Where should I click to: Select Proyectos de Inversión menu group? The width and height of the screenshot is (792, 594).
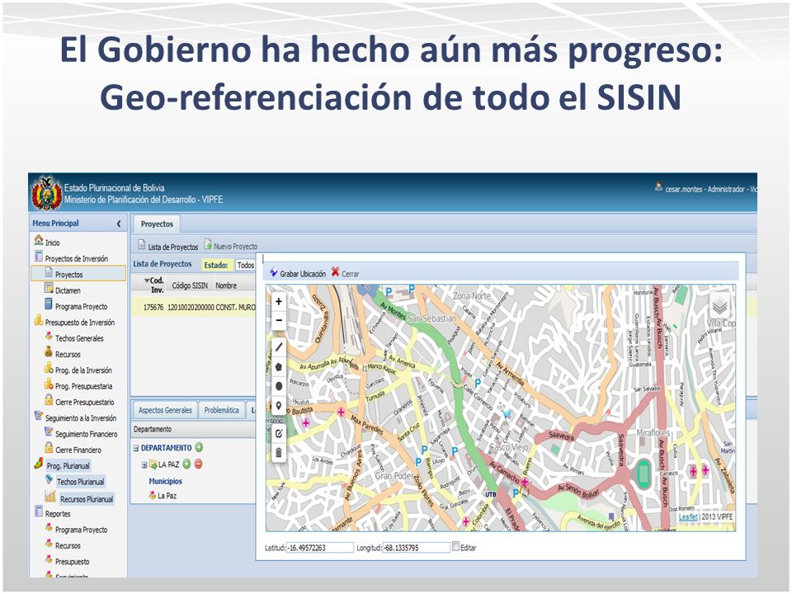(x=71, y=258)
